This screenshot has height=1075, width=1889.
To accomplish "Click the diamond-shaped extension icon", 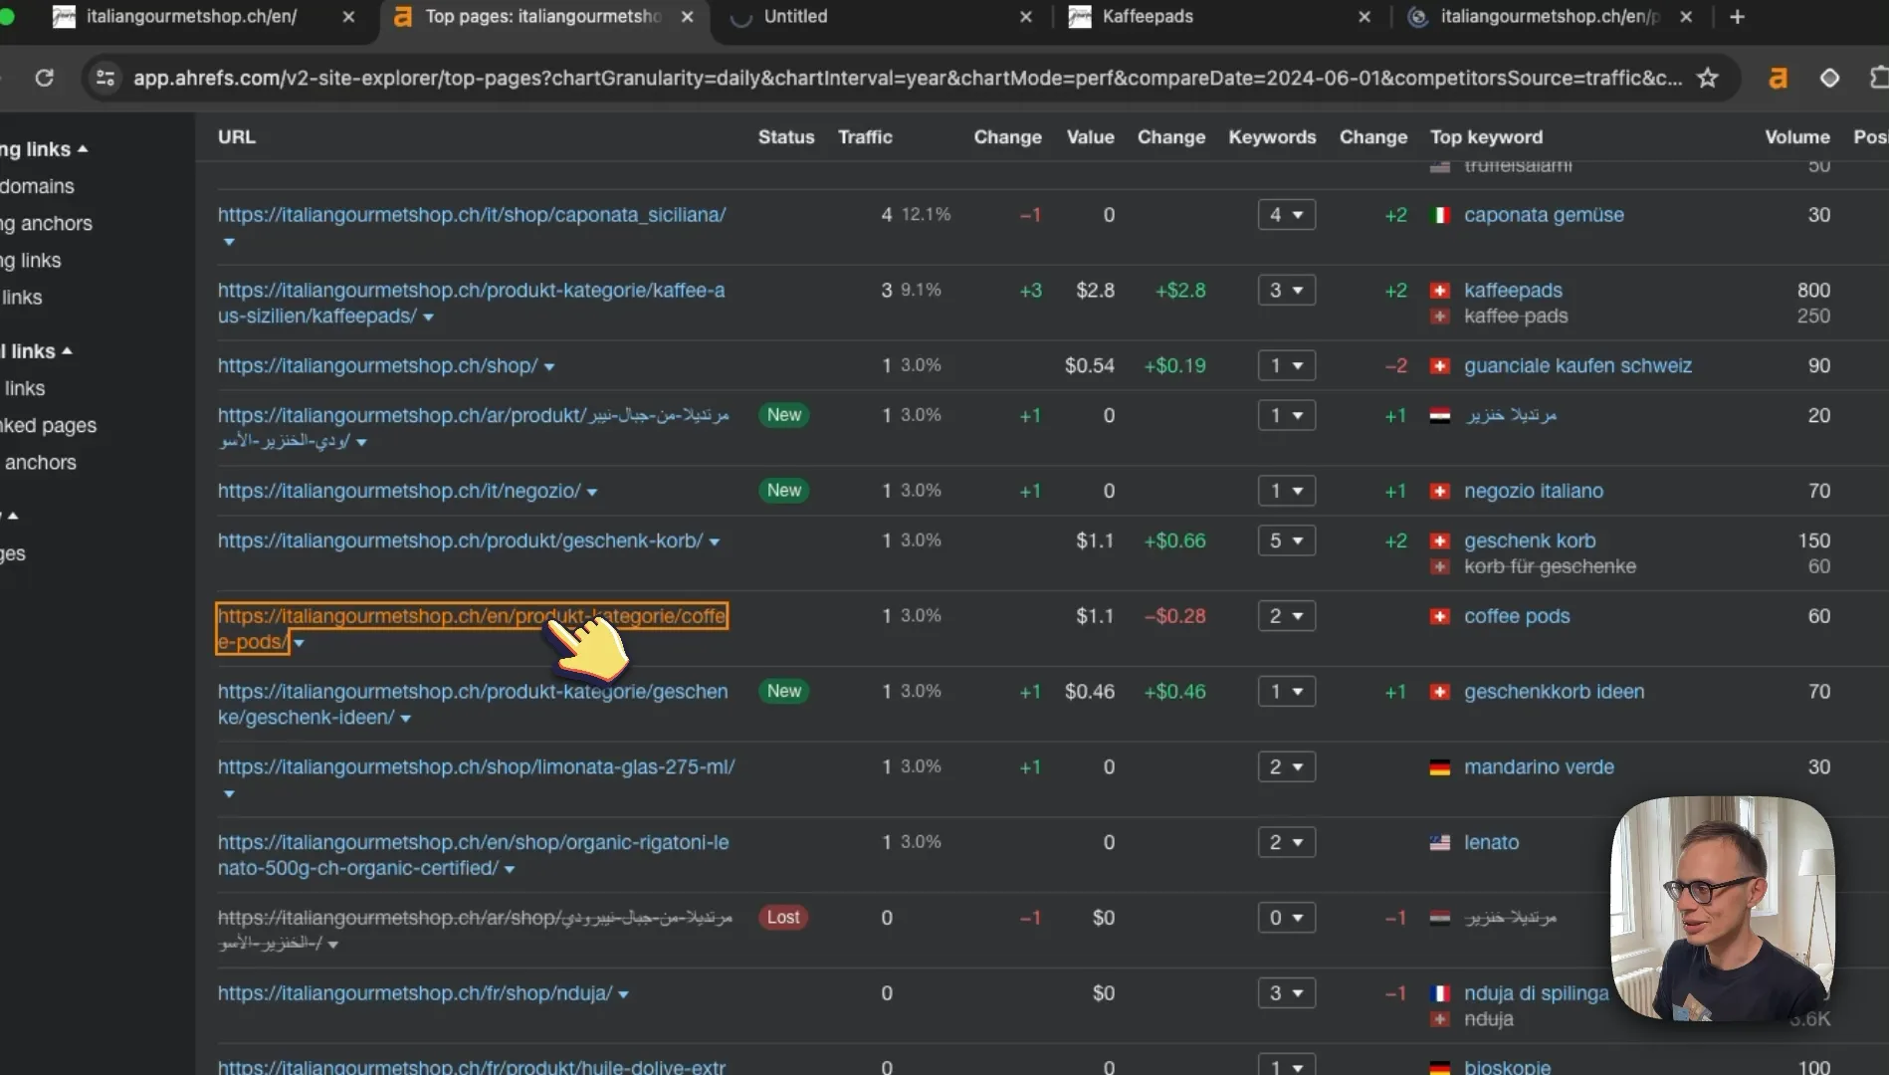I will tap(1829, 78).
